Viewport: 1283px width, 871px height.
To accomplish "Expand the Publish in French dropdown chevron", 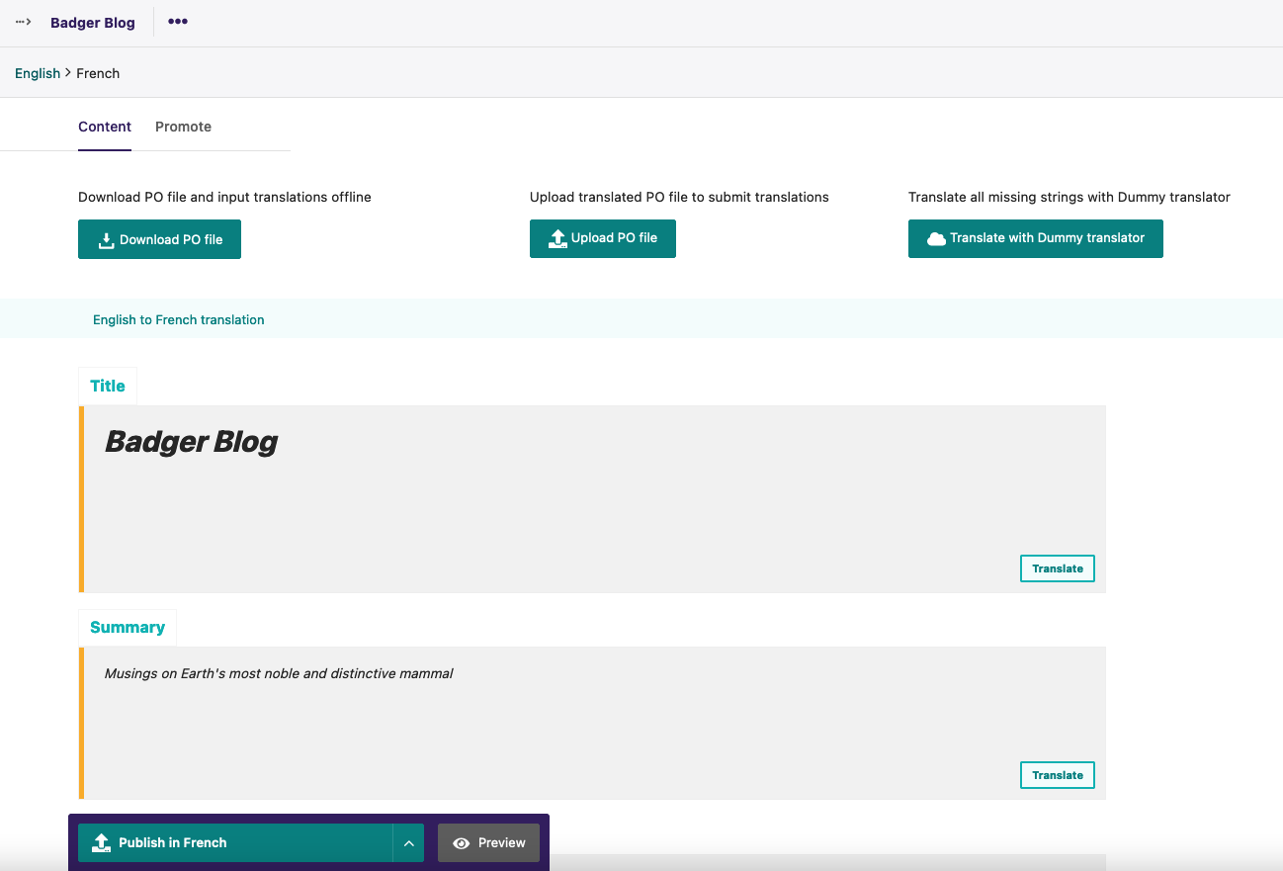I will click(x=408, y=842).
